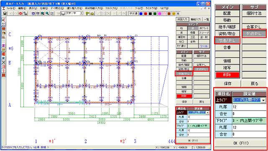This screenshot has width=268, height=151.
Task: Click the サブ通 toolbar button
Action: pos(133,13)
